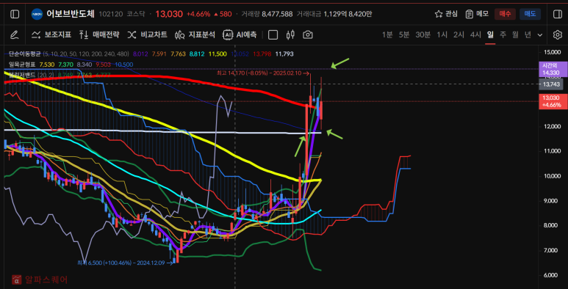Viewport: 568px width, 289px height.
Task: Click the header price 13,030
Action: (x=169, y=14)
